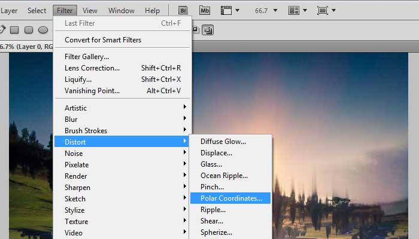
Task: Choose Convert for Smart Filters
Action: click(122, 40)
